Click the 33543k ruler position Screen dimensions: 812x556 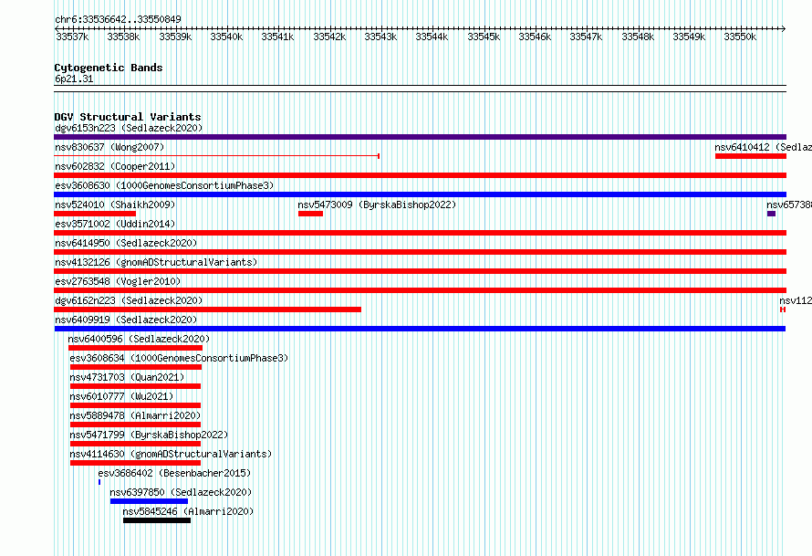(380, 37)
